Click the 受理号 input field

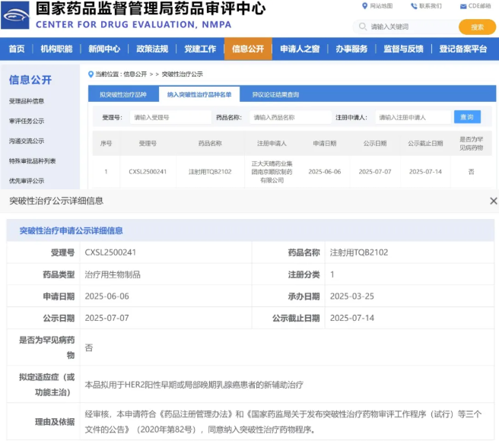(x=170, y=118)
